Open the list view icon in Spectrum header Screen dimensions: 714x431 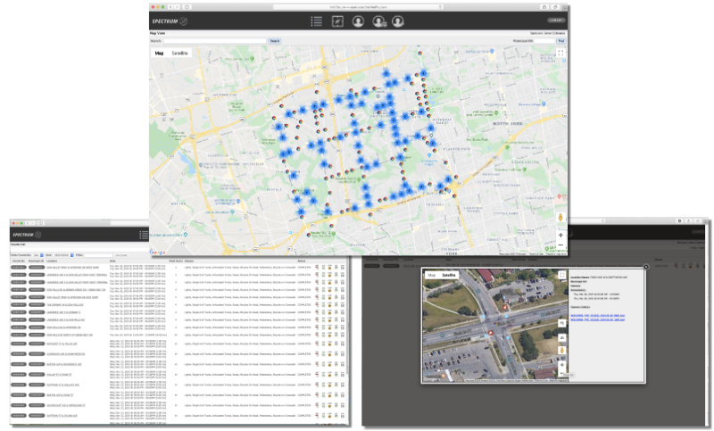(x=316, y=21)
